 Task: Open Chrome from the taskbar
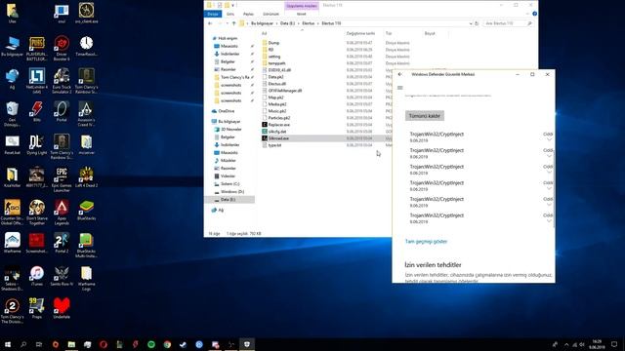[167, 344]
